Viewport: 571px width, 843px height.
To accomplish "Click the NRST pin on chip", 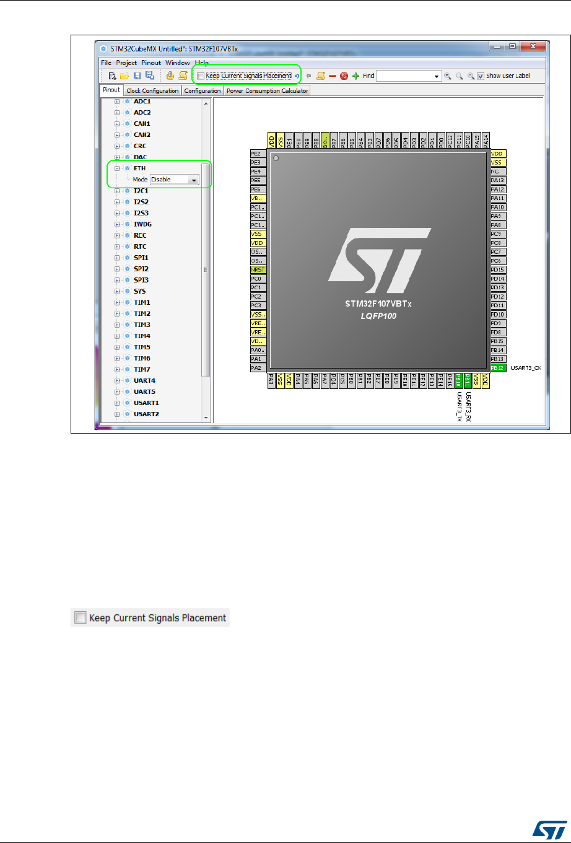I will (x=258, y=270).
